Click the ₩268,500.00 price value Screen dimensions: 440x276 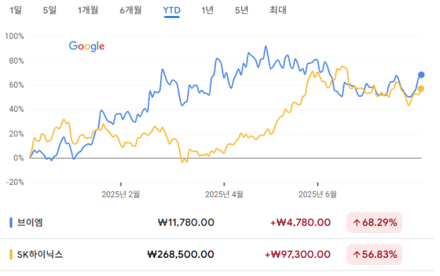(x=181, y=254)
